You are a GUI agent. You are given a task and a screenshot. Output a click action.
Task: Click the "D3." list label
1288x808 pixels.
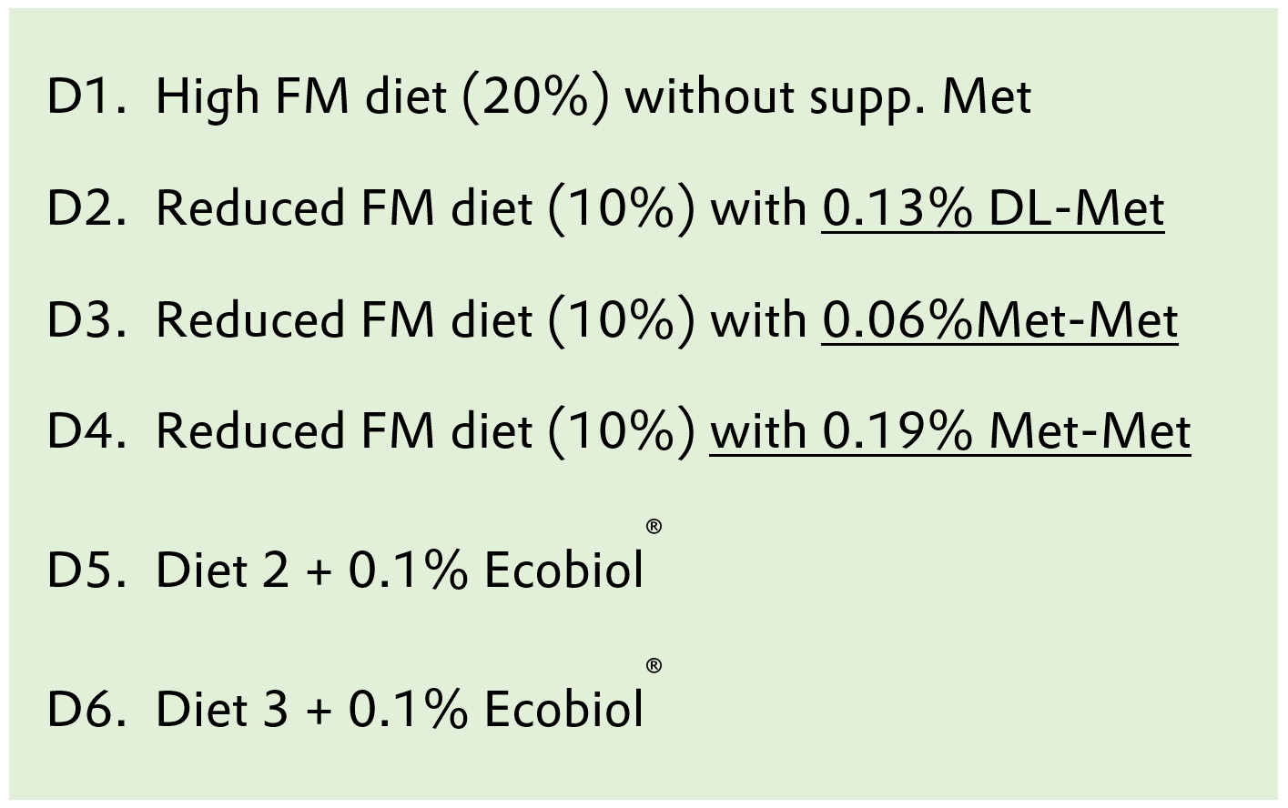point(86,321)
